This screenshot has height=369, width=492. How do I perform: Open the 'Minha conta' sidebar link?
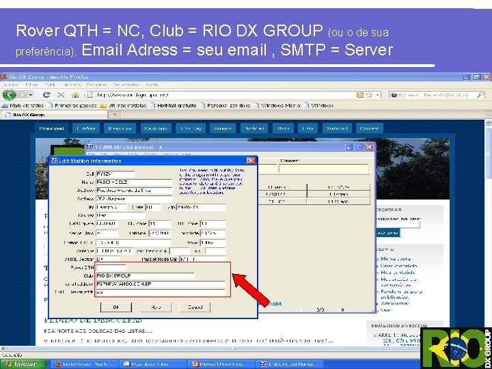[396, 259]
